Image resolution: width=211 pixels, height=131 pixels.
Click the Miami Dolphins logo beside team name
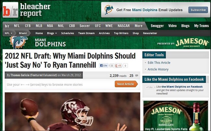coord(19,42)
